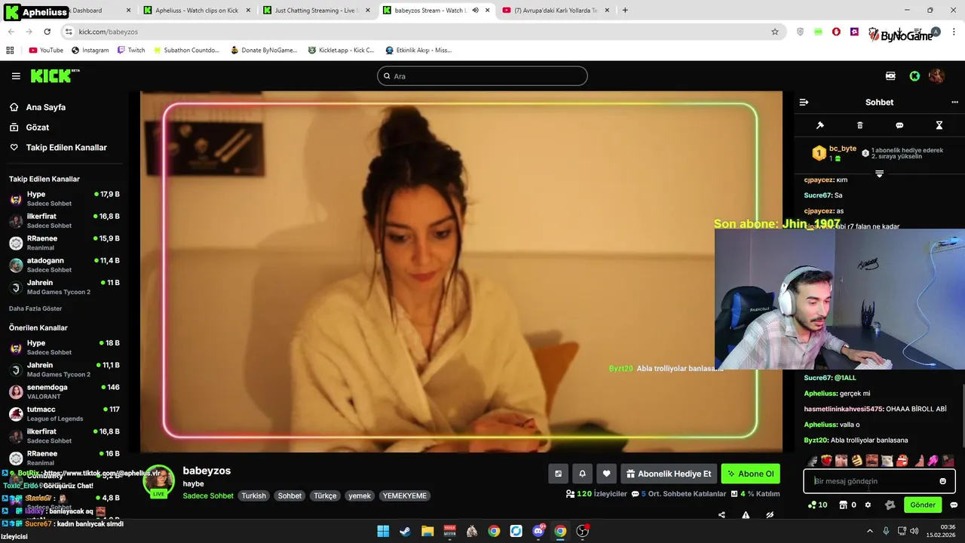Open the emoji picker in chat input
The height and width of the screenshot is (543, 965).
coord(942,481)
